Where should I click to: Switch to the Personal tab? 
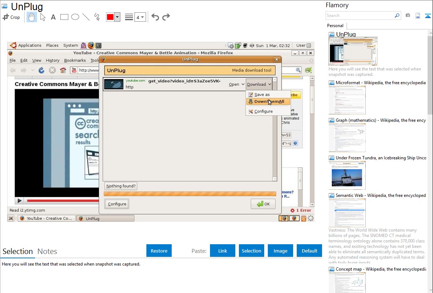(x=335, y=26)
